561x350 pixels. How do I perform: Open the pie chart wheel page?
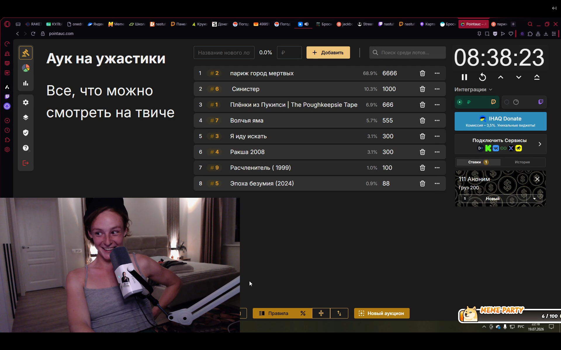coord(26,68)
